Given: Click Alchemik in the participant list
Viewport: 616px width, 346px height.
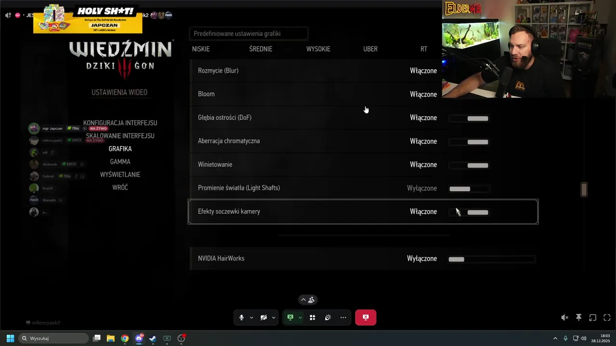Looking at the screenshot, I should pyautogui.click(x=50, y=164).
